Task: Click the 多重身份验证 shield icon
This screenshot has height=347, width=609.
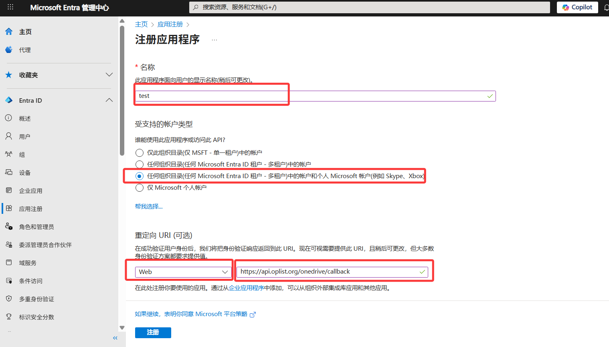Action: pyautogui.click(x=9, y=299)
